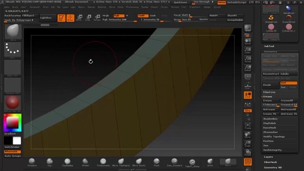This screenshot has height=171, width=304.
Task: Expand the SubTool palette section
Action: pyautogui.click(x=269, y=46)
